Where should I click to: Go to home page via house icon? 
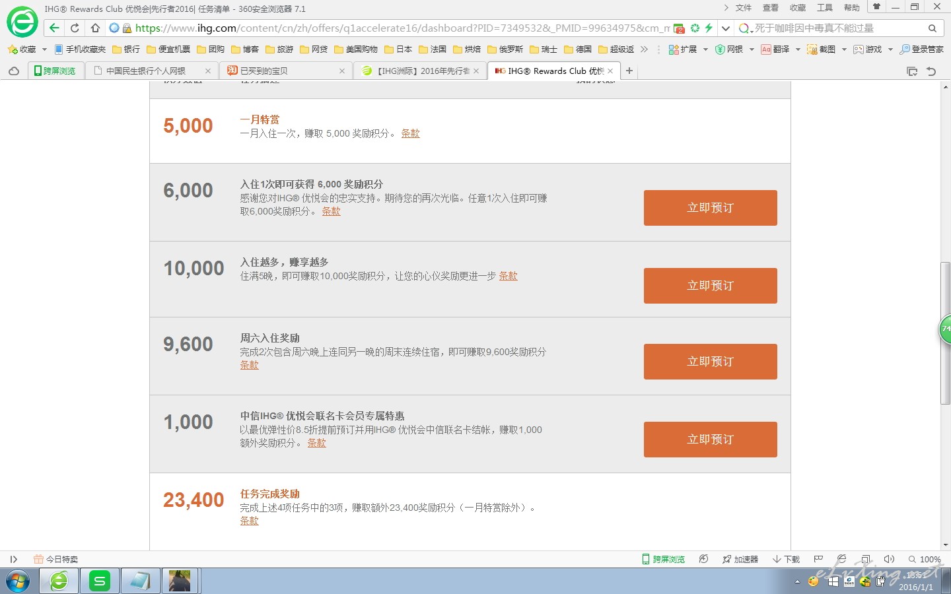click(95, 28)
